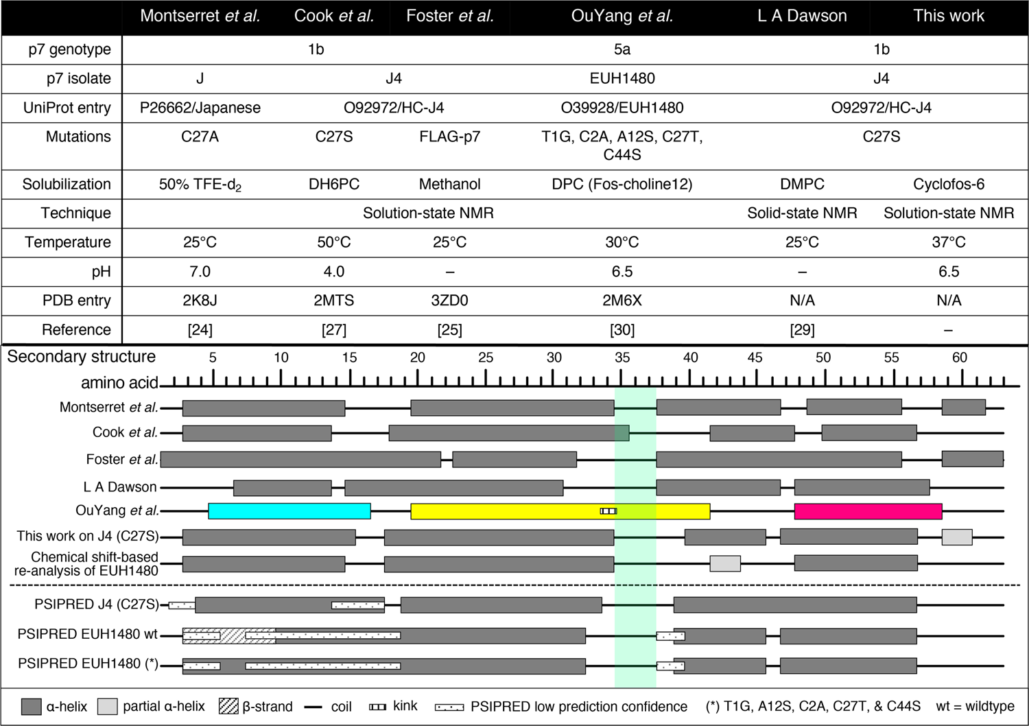Click the kink marker inside the yellow helix

point(608,511)
